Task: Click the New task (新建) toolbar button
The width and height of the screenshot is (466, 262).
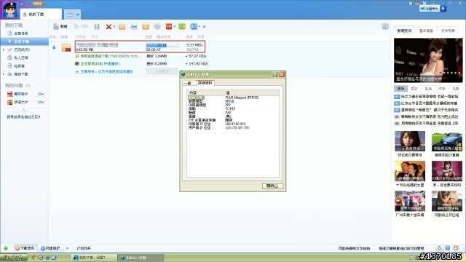Action: (x=60, y=26)
